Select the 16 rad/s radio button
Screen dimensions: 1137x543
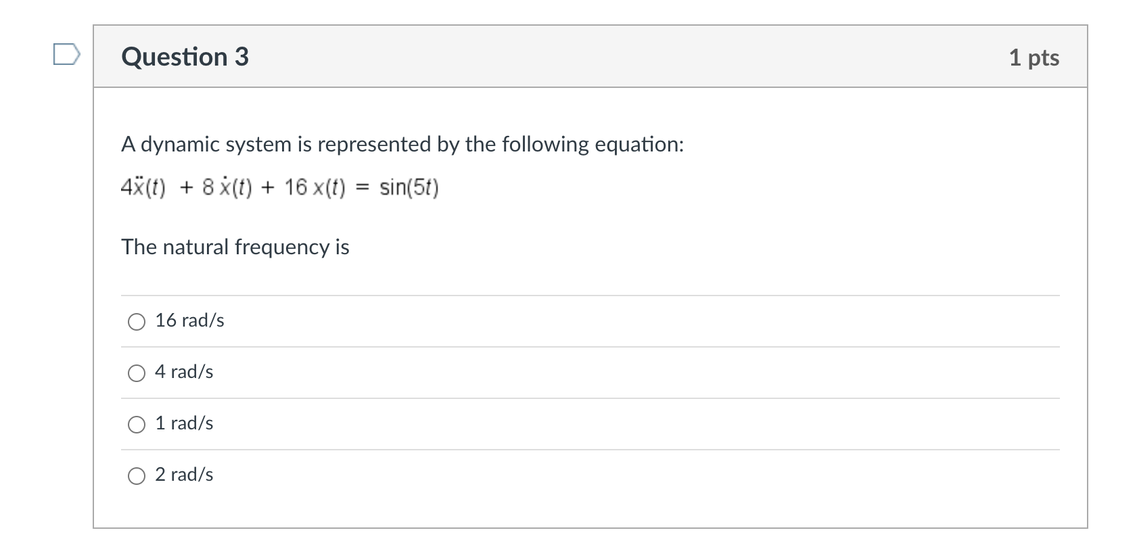[137, 322]
